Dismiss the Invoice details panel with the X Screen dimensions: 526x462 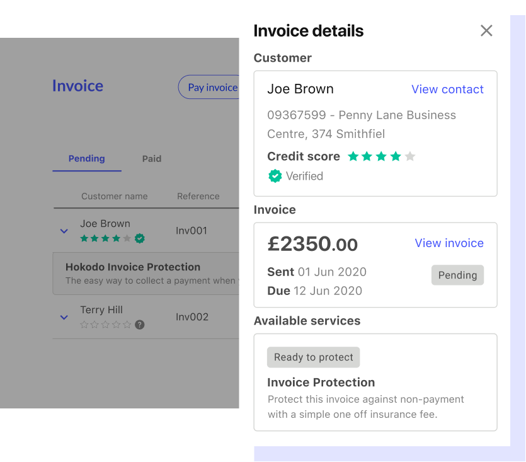click(486, 30)
